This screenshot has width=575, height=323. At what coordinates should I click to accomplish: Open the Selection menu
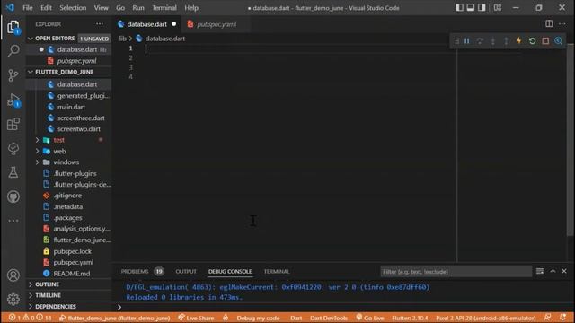(x=73, y=8)
